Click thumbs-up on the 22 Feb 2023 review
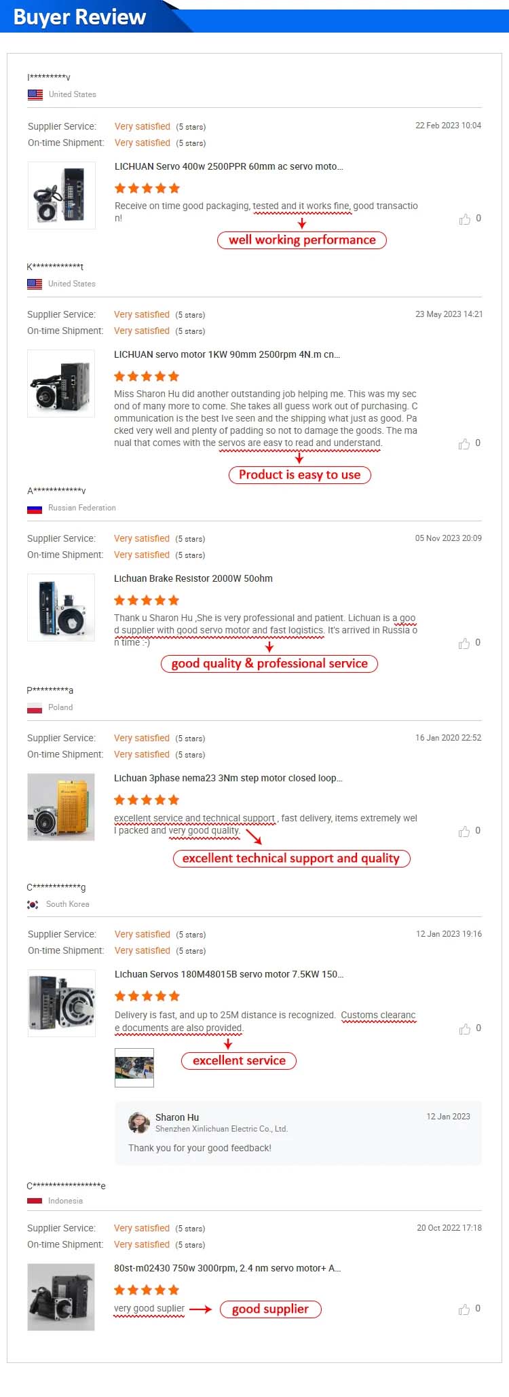The width and height of the screenshot is (509, 1397). (x=465, y=219)
